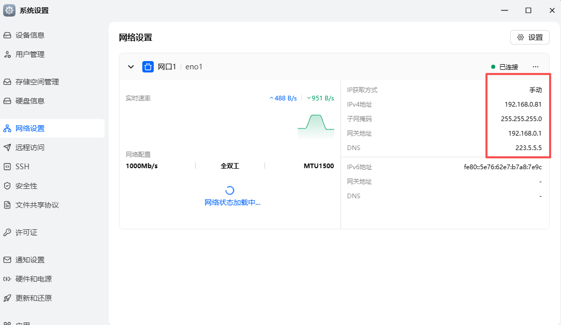
Task: Go to Notification Settings (通知设置)
Action: pos(29,260)
